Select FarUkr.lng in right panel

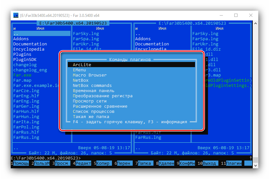(x=205, y=44)
